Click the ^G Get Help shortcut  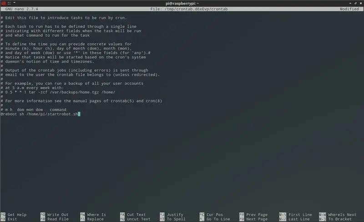click(14, 215)
